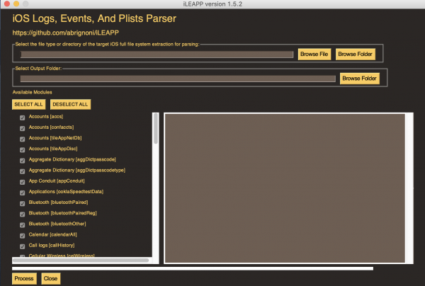The width and height of the screenshot is (425, 286).
Task: Toggle Bluetooth [bluetoothOther] checkbox
Action: [x=22, y=225]
